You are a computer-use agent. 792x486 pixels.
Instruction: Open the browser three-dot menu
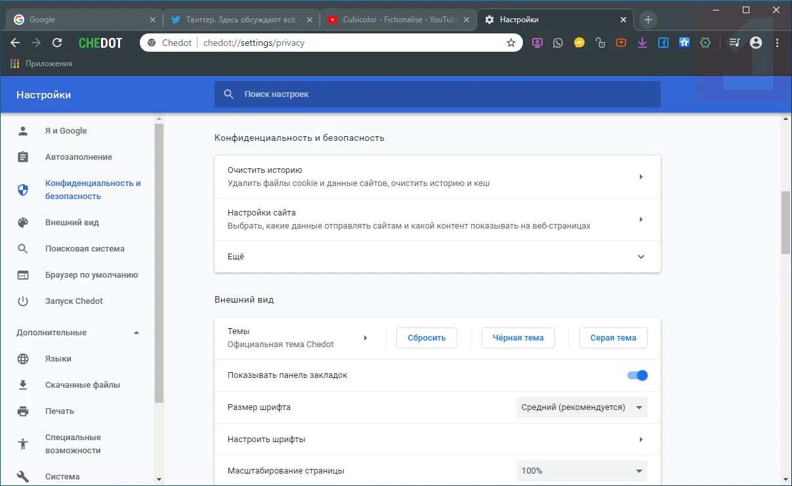click(777, 43)
